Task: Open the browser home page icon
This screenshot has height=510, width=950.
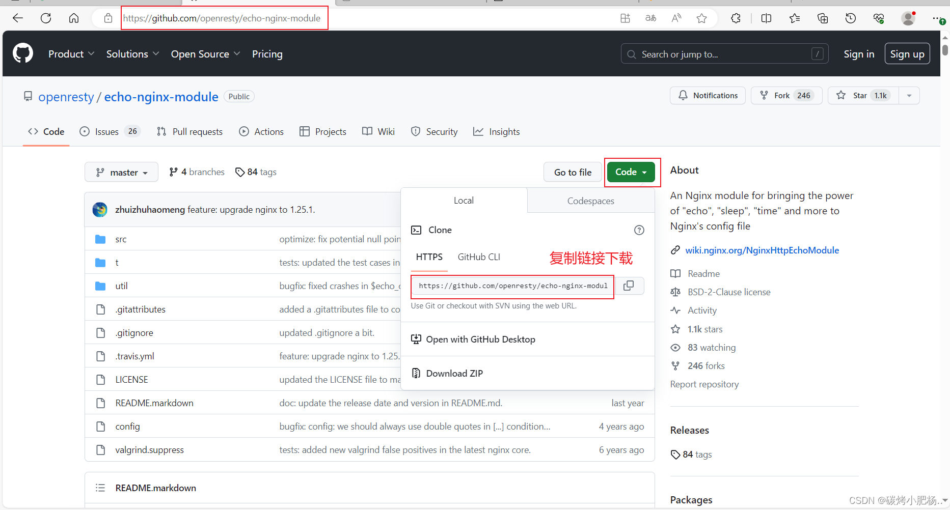Action: click(x=74, y=18)
